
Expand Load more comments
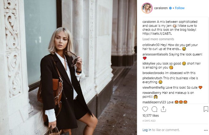158,39
